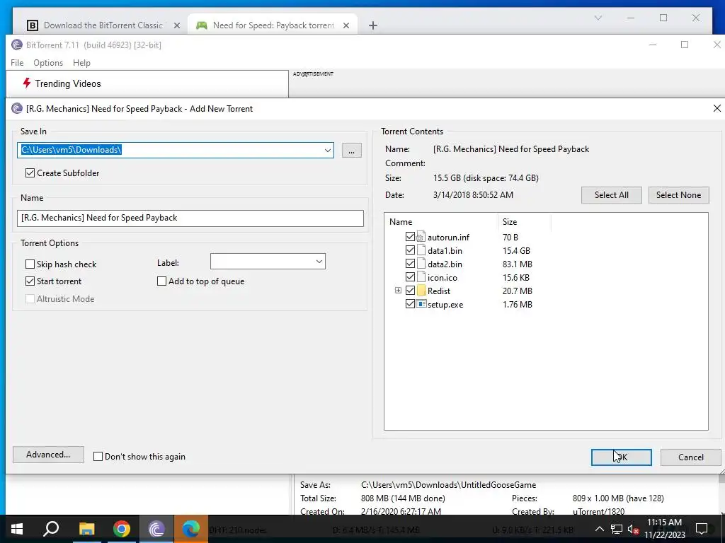Click the icon.ico file icon
725x543 pixels.
pos(421,277)
